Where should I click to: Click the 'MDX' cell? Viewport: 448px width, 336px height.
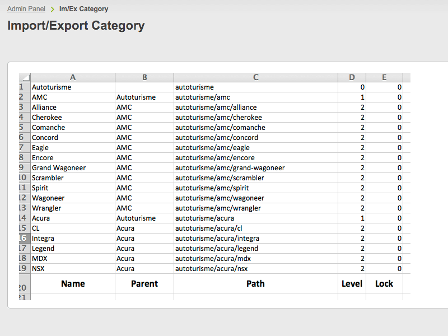click(73, 259)
